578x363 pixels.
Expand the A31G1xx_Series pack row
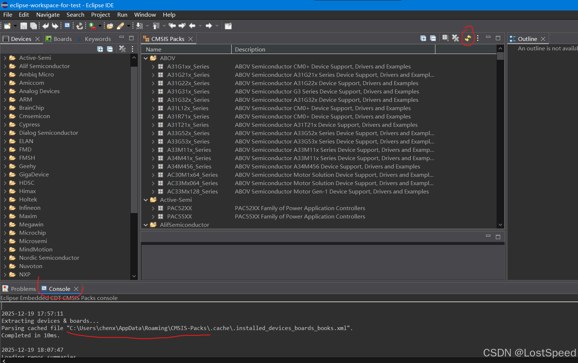point(153,66)
